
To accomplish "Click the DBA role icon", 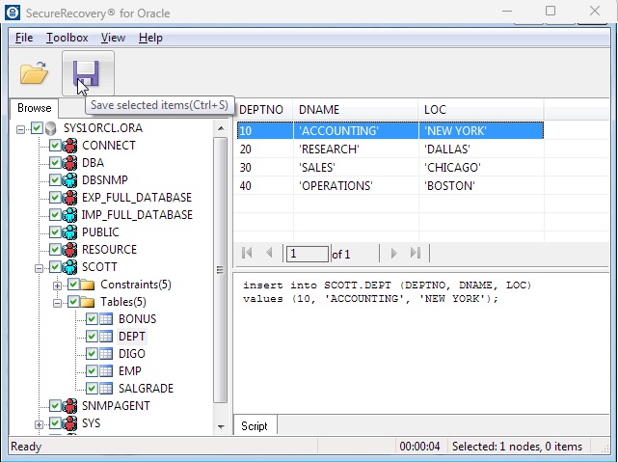I will click(69, 163).
